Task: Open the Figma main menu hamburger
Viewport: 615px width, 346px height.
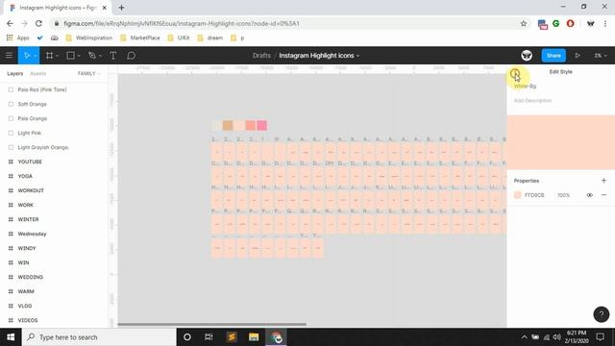Action: 9,56
